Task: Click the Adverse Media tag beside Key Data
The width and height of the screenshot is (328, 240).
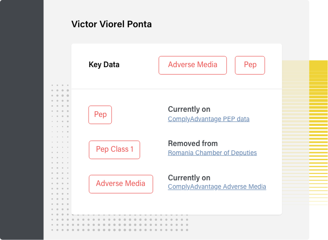Action: point(192,65)
